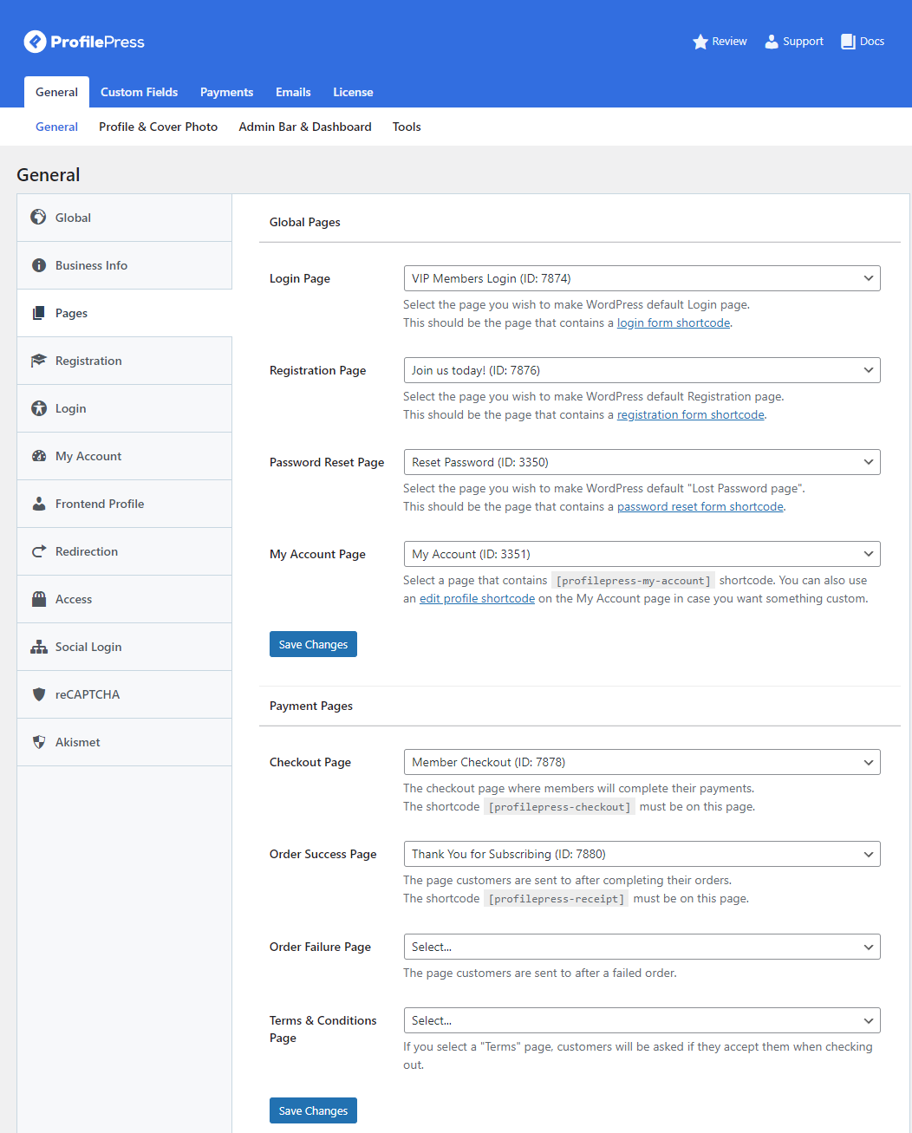Image resolution: width=912 pixels, height=1133 pixels.
Task: Click the reCAPTCHA shield icon
Action: 38,694
